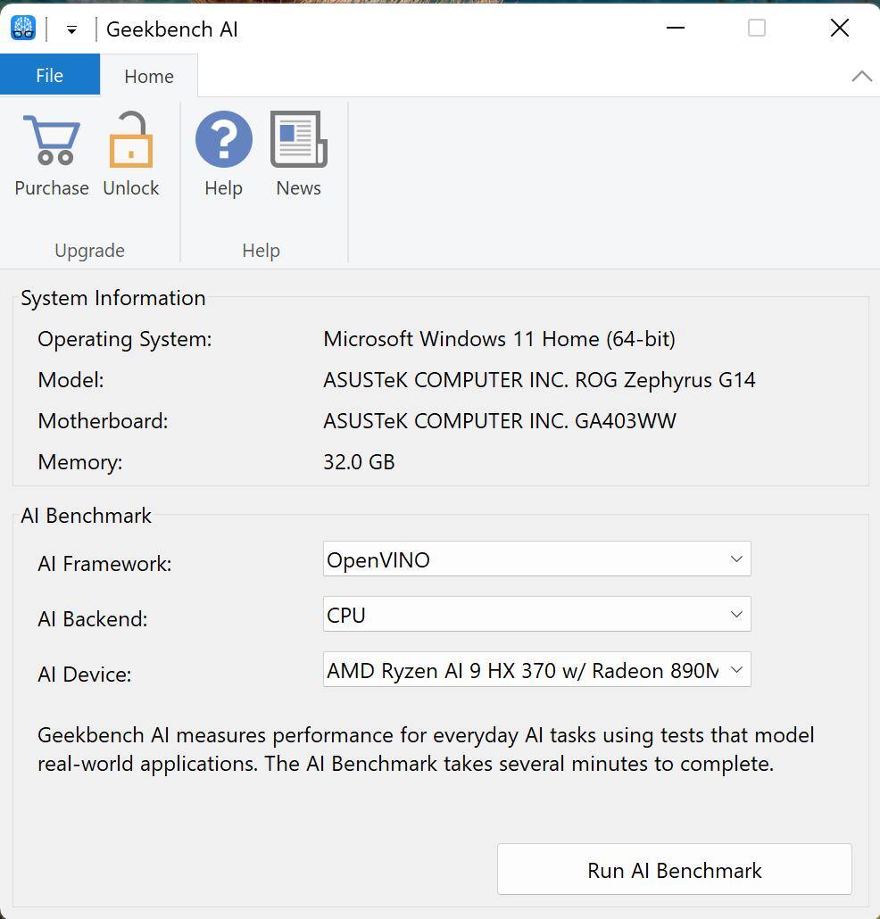Expand the AI Device dropdown showing AMD Ryzen
This screenshot has height=919, width=880.
coord(536,670)
